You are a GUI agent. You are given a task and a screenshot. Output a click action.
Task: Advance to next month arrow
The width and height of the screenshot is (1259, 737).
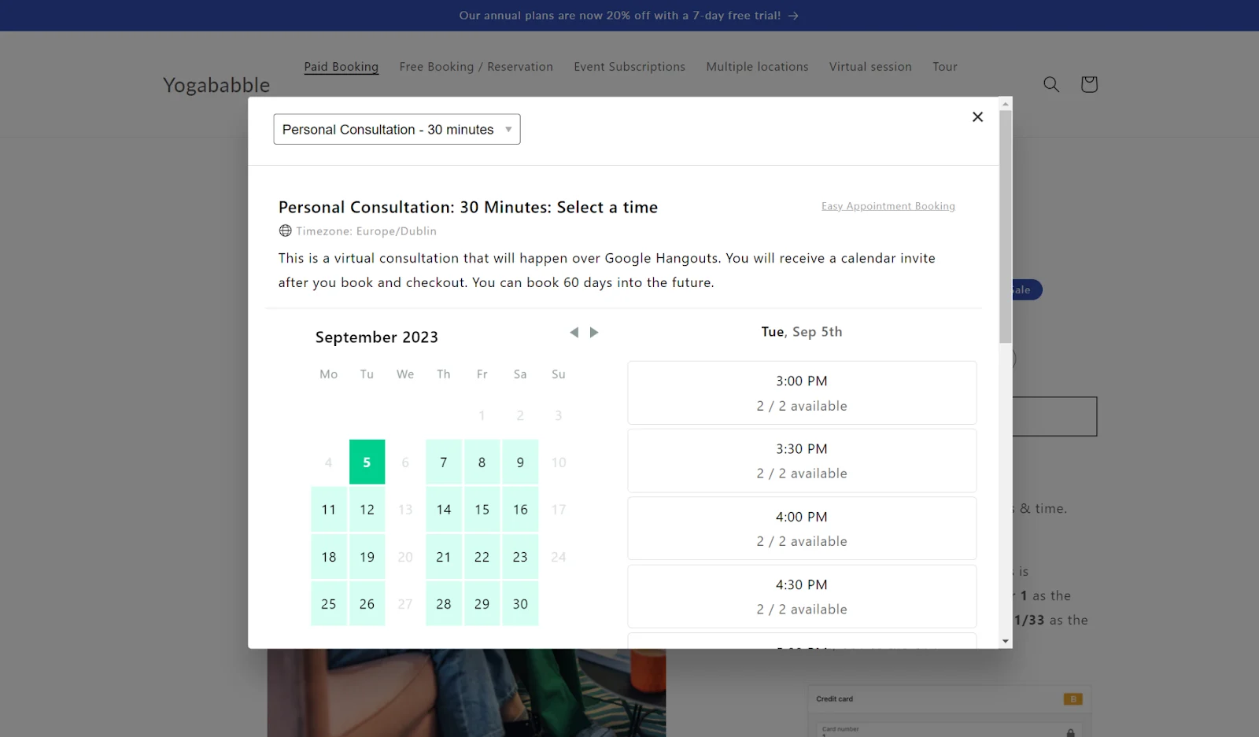[x=594, y=333]
